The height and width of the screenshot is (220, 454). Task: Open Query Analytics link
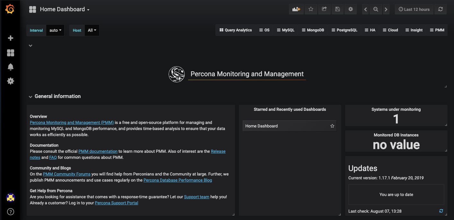tap(235, 30)
